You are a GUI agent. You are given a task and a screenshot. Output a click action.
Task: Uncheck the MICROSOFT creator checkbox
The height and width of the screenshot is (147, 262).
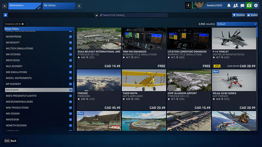click(x=71, y=43)
